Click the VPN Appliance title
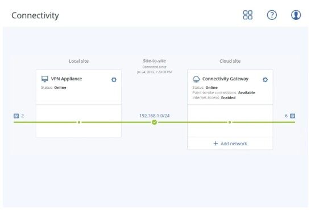Viewport: 311px width, 212px height. [x=67, y=79]
